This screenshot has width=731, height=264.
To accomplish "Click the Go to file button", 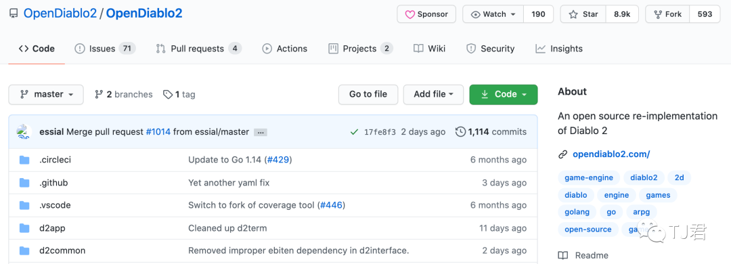I will click(x=368, y=94).
